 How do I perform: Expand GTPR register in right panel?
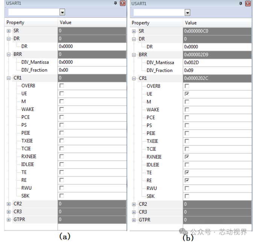click(x=134, y=220)
